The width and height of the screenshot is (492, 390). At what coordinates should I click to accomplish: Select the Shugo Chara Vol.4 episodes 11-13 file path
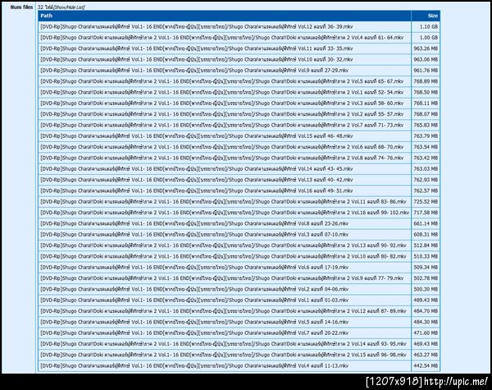pyautogui.click(x=194, y=366)
